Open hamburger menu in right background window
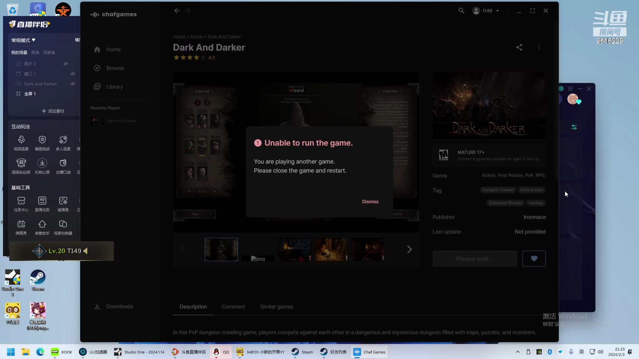The image size is (639, 359). pyautogui.click(x=570, y=89)
